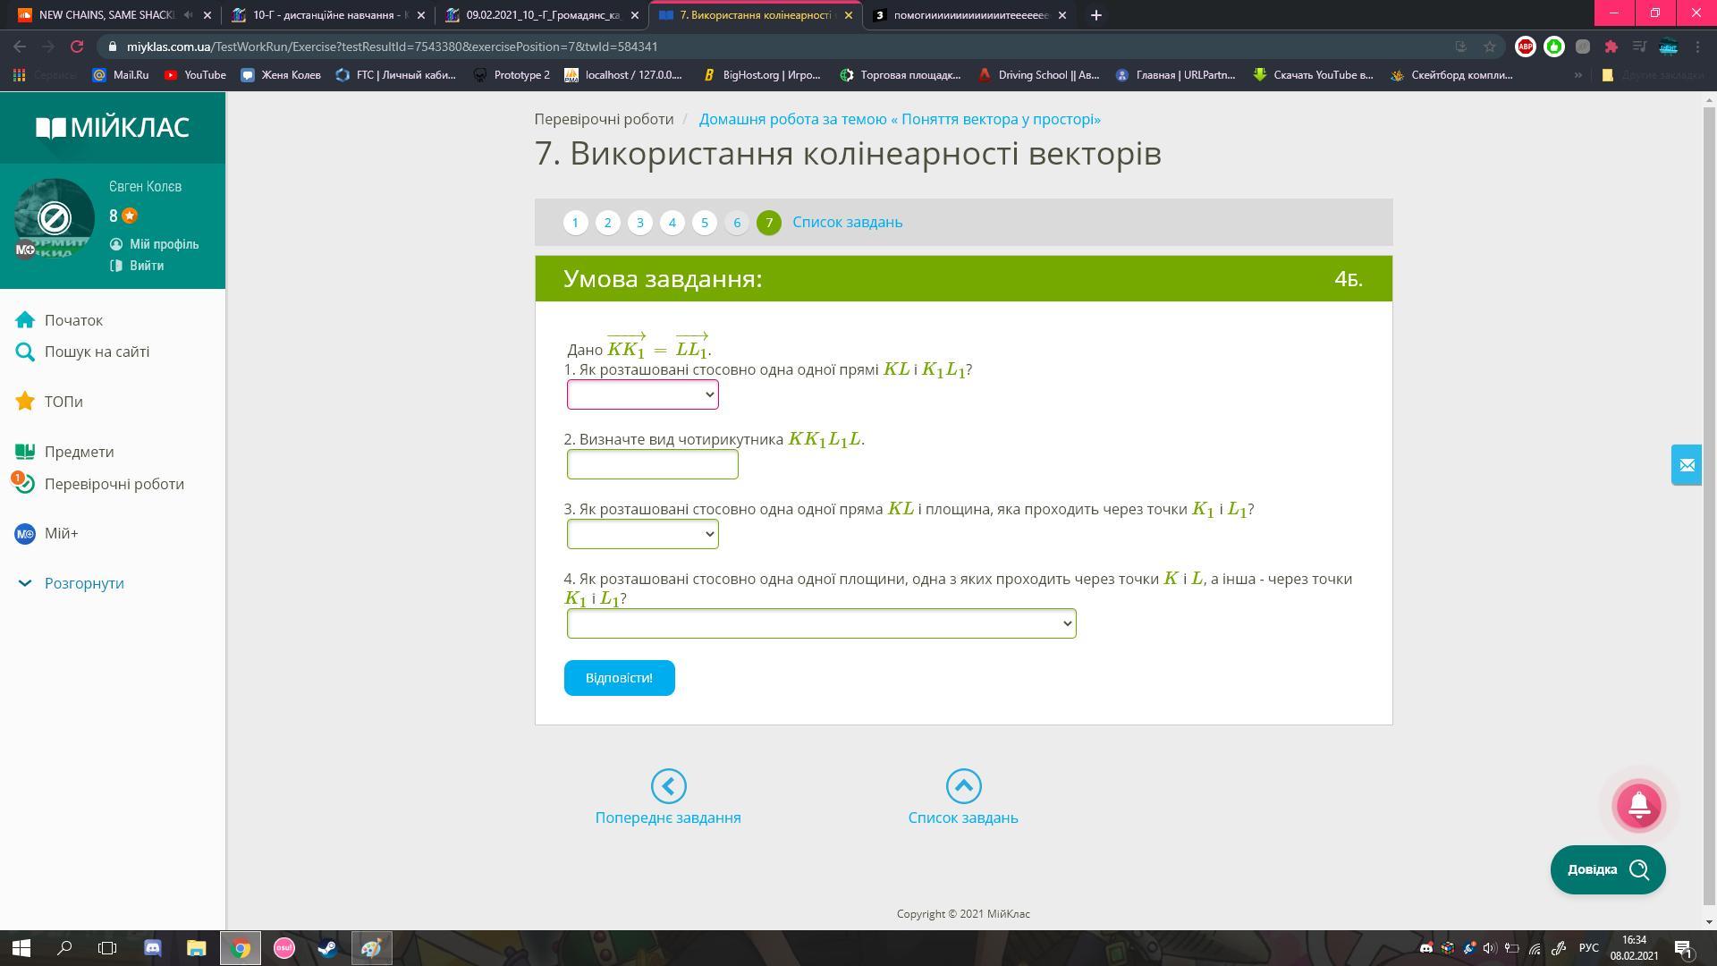
Task: Click the Мій+ badge icon
Action: pyautogui.click(x=25, y=534)
